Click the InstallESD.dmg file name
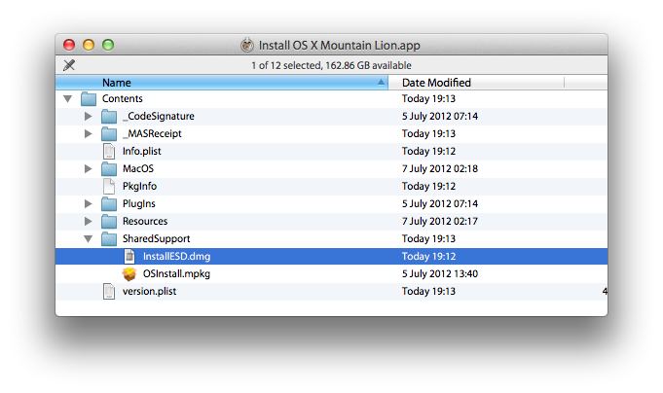The height and width of the screenshot is (393, 663). pos(177,257)
